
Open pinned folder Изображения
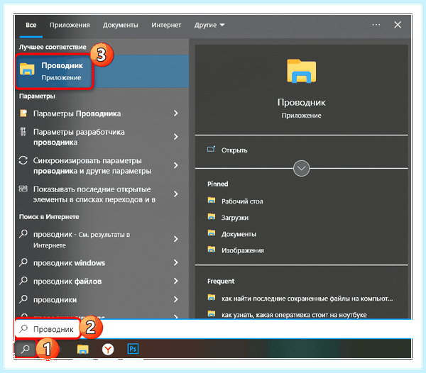point(243,250)
